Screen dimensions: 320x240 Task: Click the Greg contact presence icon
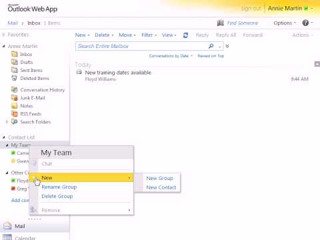[x=13, y=189]
